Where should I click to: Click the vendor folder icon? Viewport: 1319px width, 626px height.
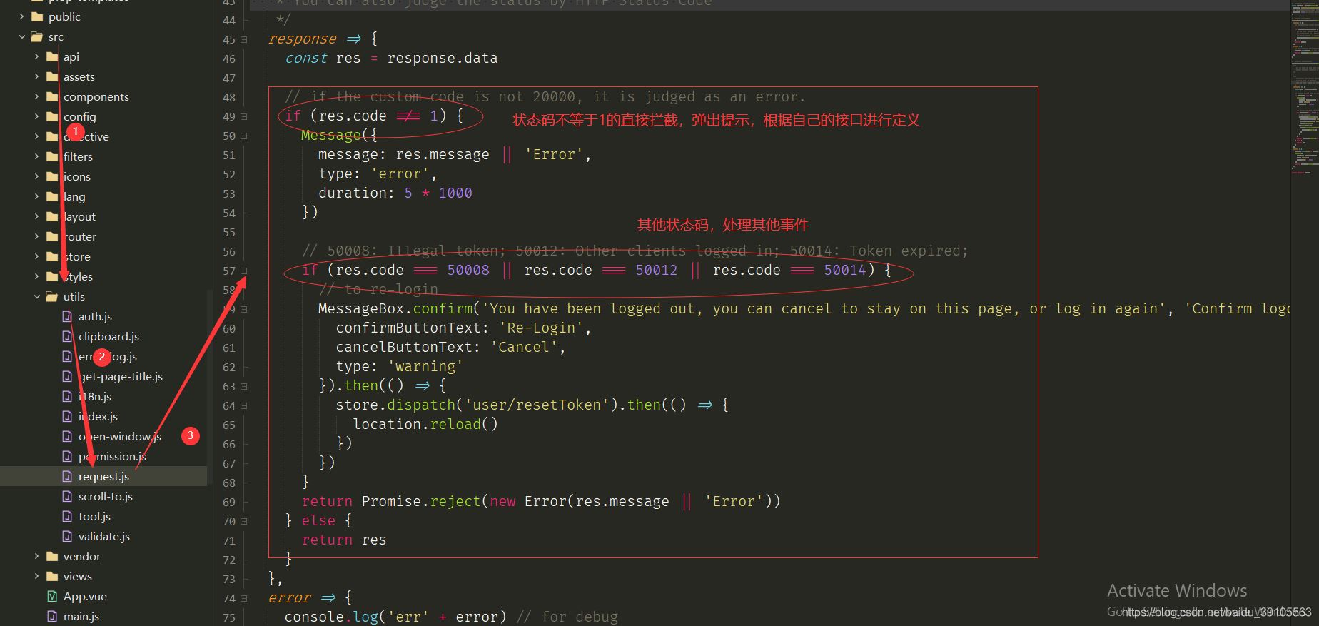[x=52, y=556]
